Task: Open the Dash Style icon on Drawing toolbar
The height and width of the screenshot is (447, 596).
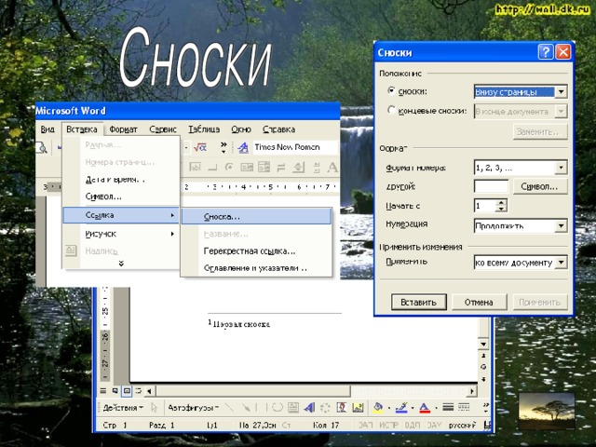Action: (464, 407)
